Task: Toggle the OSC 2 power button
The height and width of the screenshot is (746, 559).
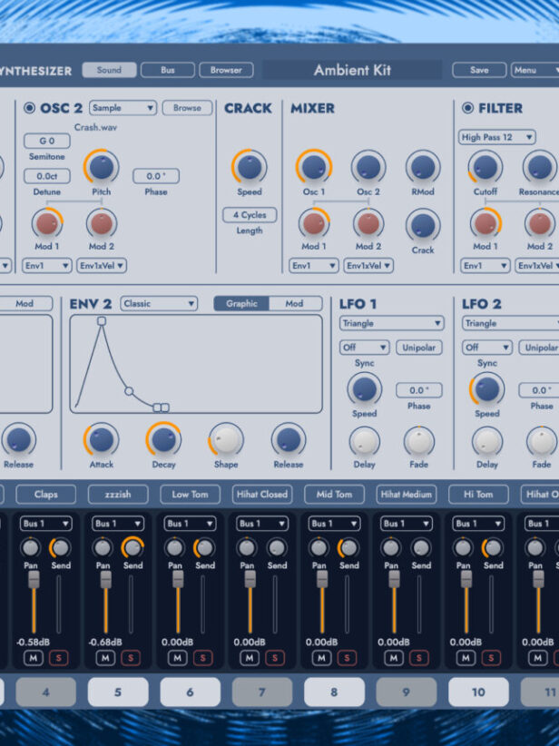Action: [x=30, y=108]
